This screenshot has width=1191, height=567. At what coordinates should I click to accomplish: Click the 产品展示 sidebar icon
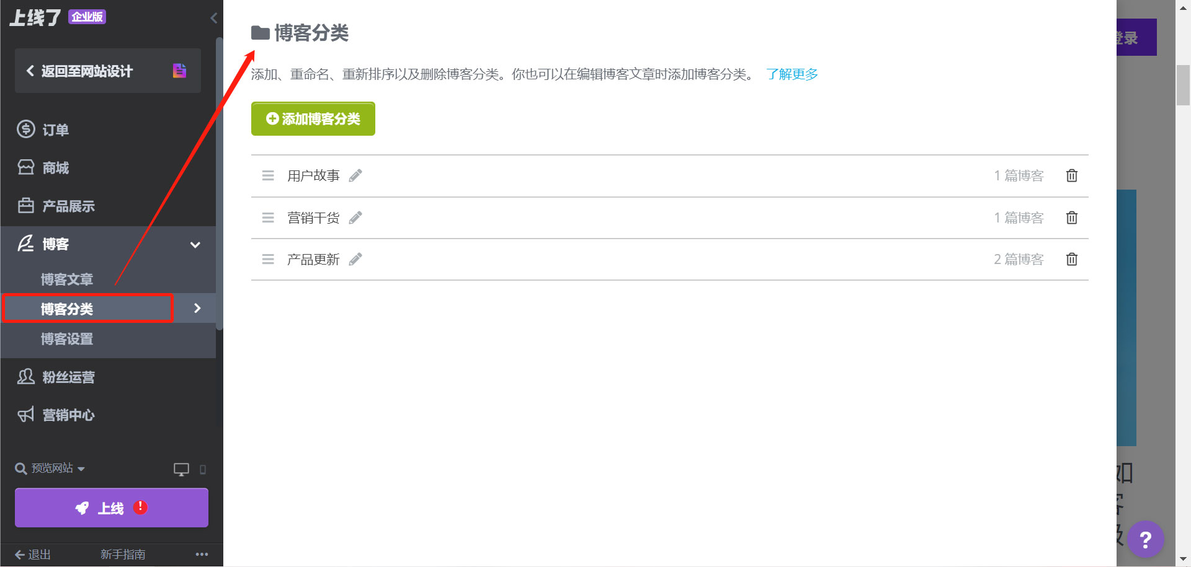pos(25,205)
